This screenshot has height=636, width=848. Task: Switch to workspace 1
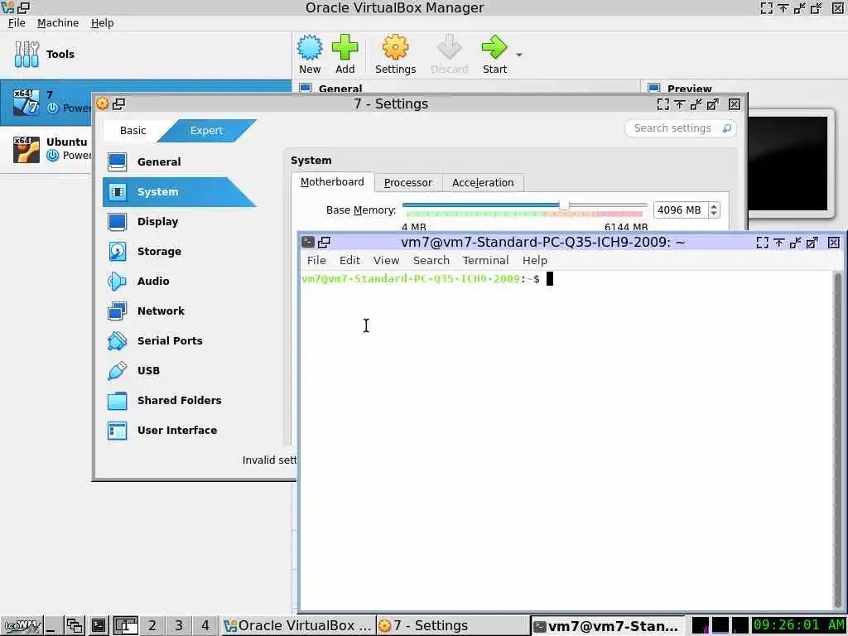point(125,626)
